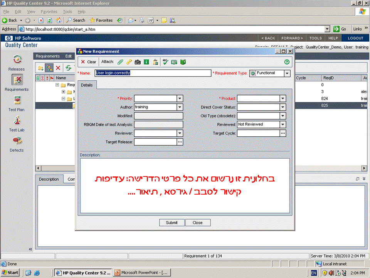
Task: Open the Direct Cover Status dropdown
Action: (283, 107)
